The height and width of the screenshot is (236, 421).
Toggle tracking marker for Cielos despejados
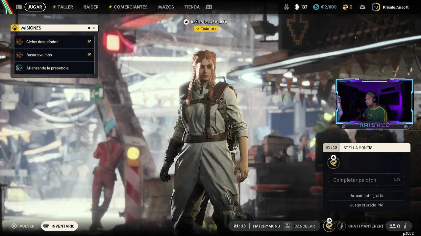pyautogui.click(x=89, y=42)
